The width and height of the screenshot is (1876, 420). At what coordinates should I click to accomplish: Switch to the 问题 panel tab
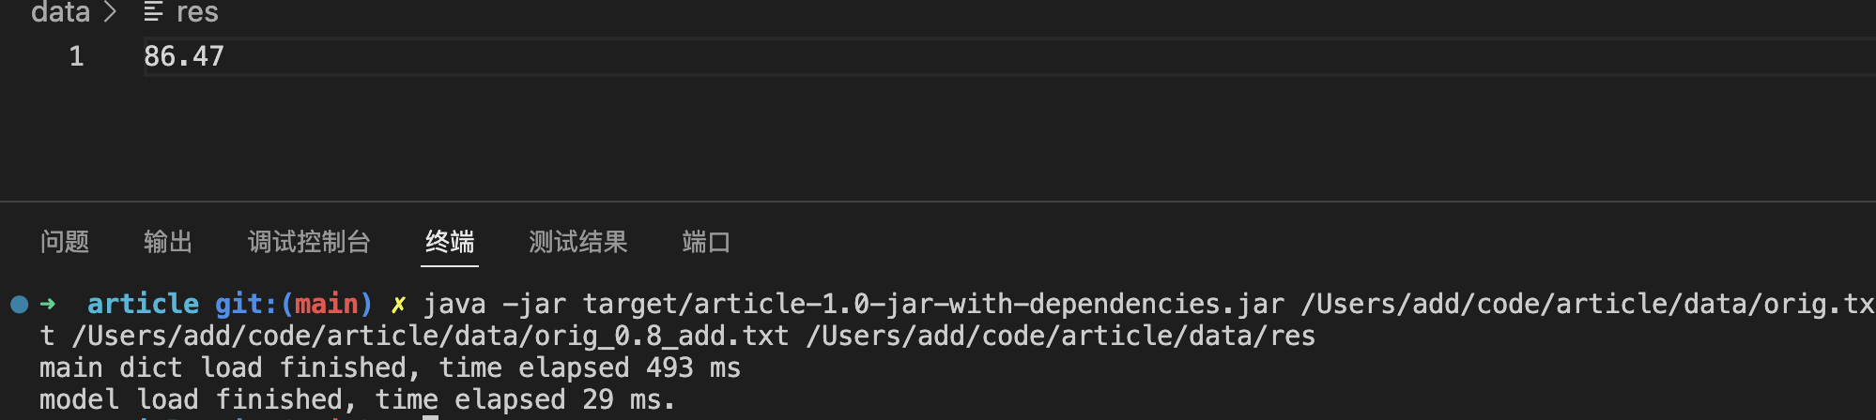point(65,242)
